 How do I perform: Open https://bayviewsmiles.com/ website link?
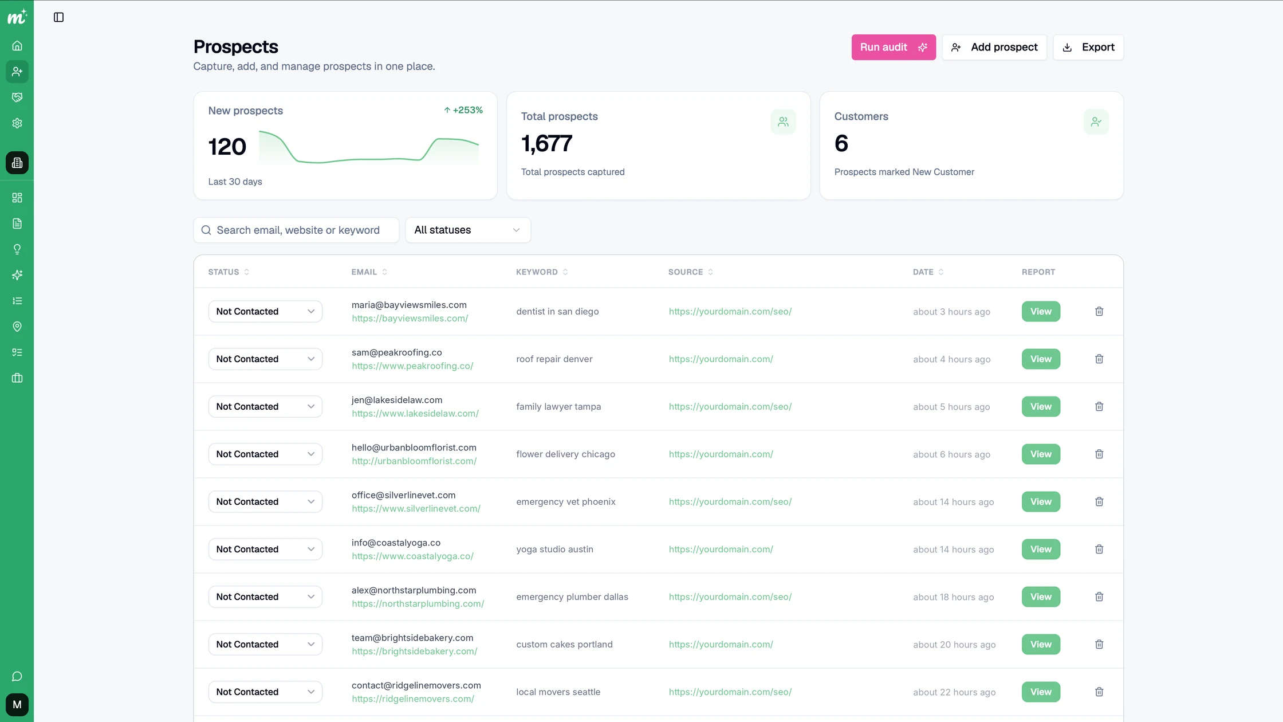coord(410,319)
